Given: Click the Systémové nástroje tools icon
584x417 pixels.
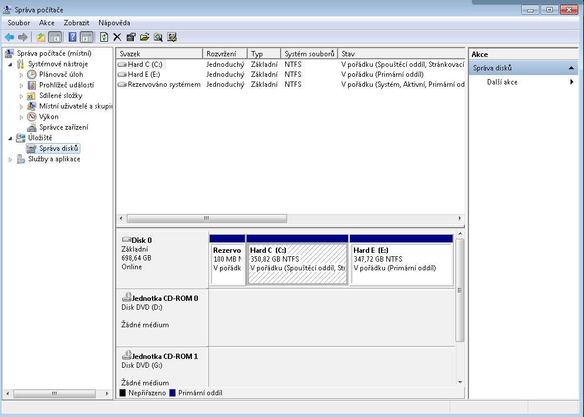Looking at the screenshot, I should (21, 64).
